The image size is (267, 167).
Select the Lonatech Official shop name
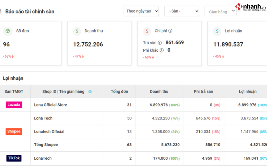click(49, 132)
